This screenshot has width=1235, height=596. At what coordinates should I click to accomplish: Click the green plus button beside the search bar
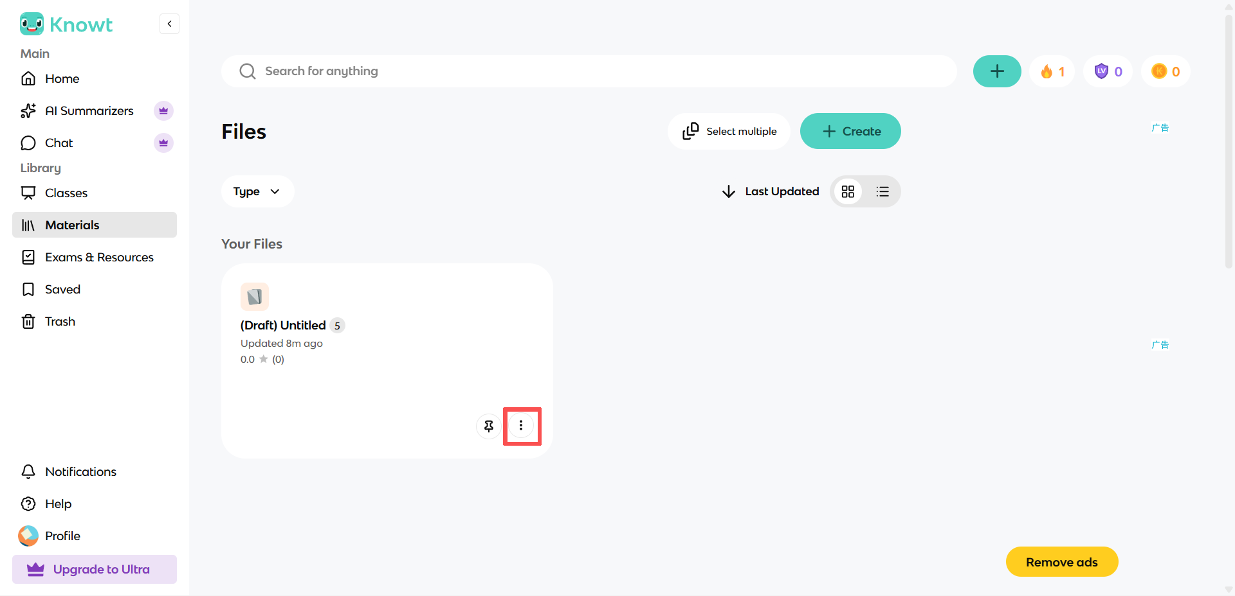pos(997,71)
